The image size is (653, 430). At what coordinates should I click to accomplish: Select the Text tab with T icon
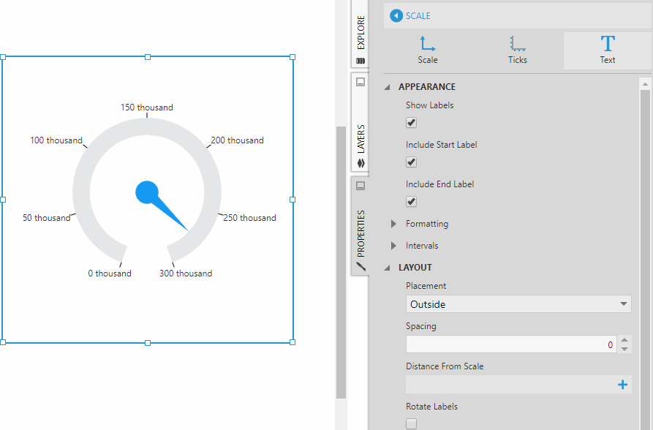coord(607,50)
